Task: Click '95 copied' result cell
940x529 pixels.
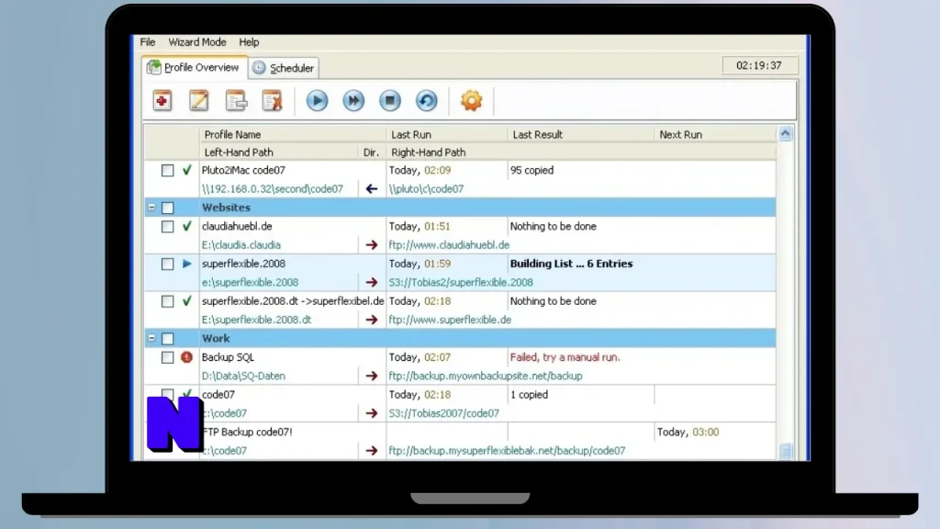Action: pyautogui.click(x=532, y=170)
